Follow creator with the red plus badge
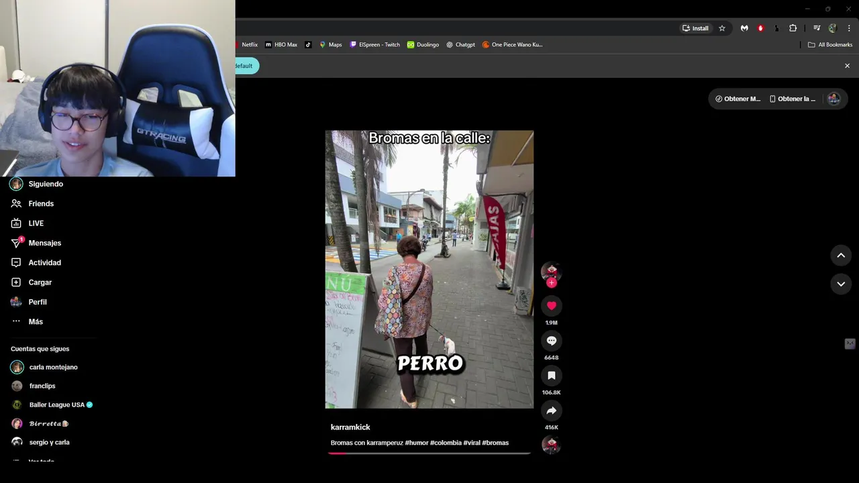This screenshot has width=859, height=483. click(x=551, y=283)
